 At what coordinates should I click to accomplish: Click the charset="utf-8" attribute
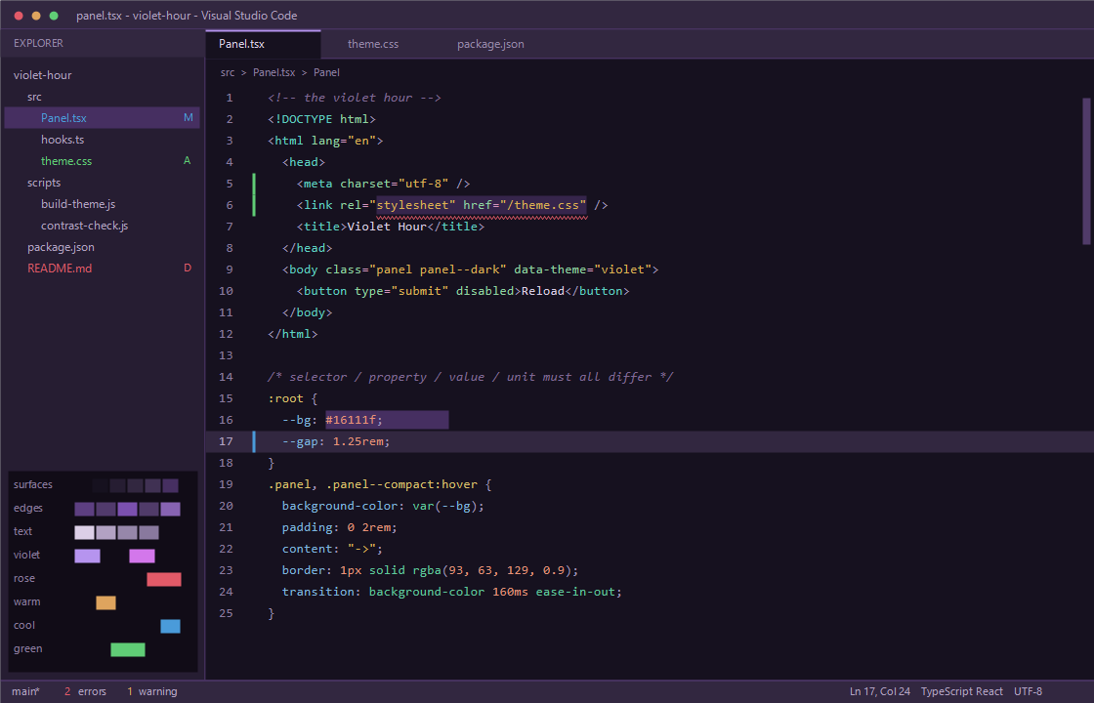click(395, 184)
